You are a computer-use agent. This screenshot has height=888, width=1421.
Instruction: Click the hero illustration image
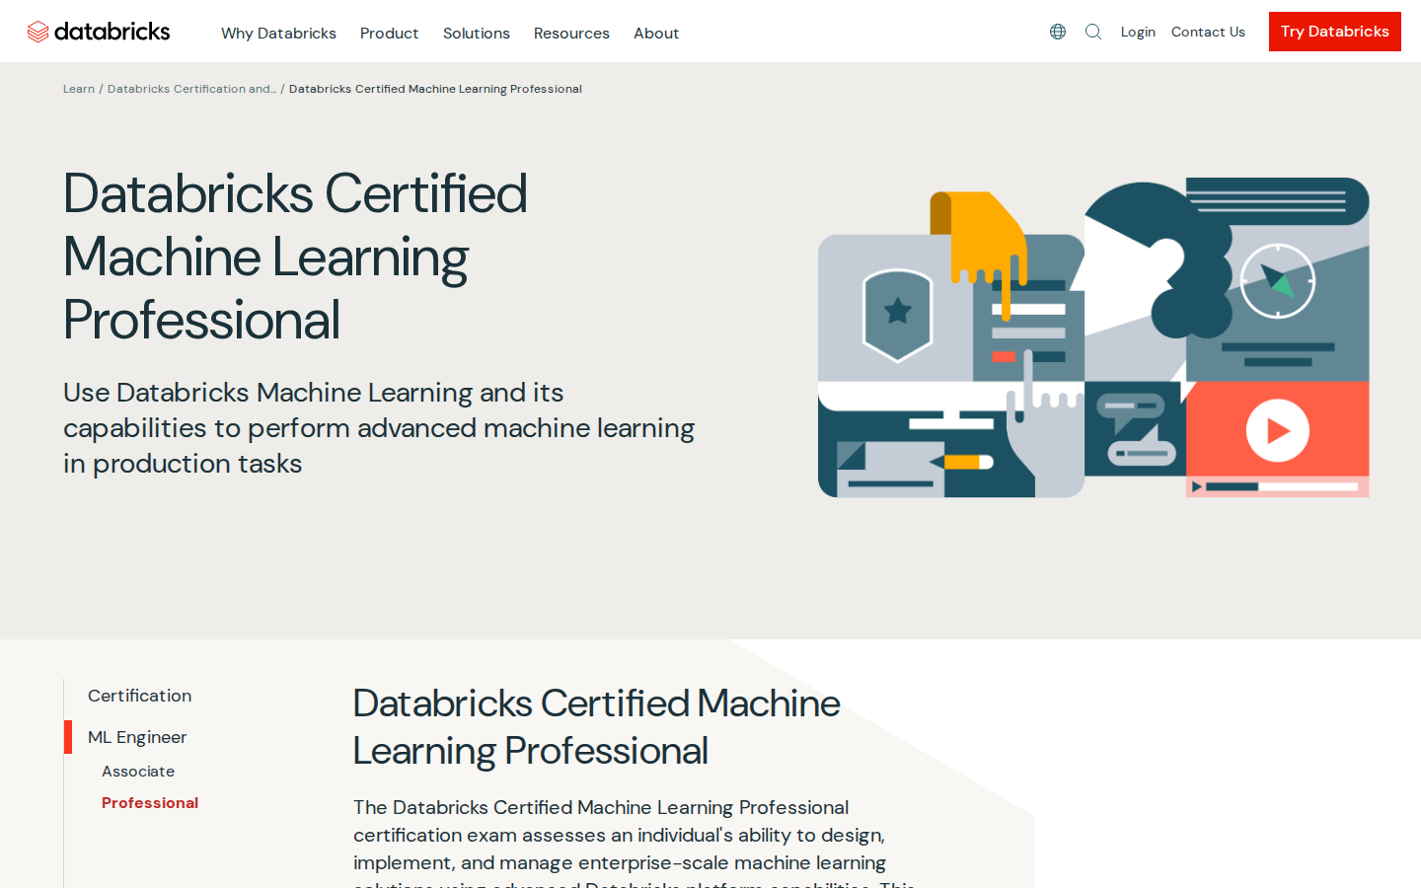click(1093, 338)
